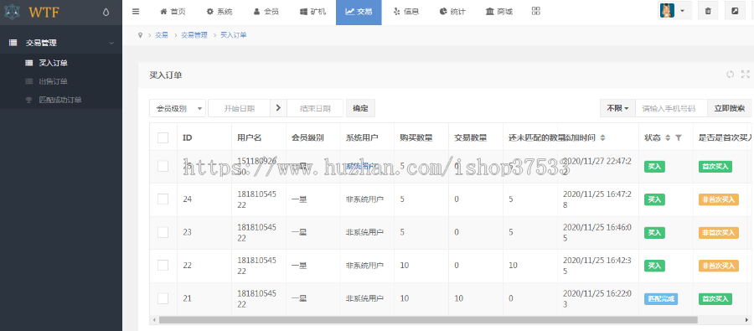Select the 交易 trade tab
The height and width of the screenshot is (331, 754).
pos(359,12)
